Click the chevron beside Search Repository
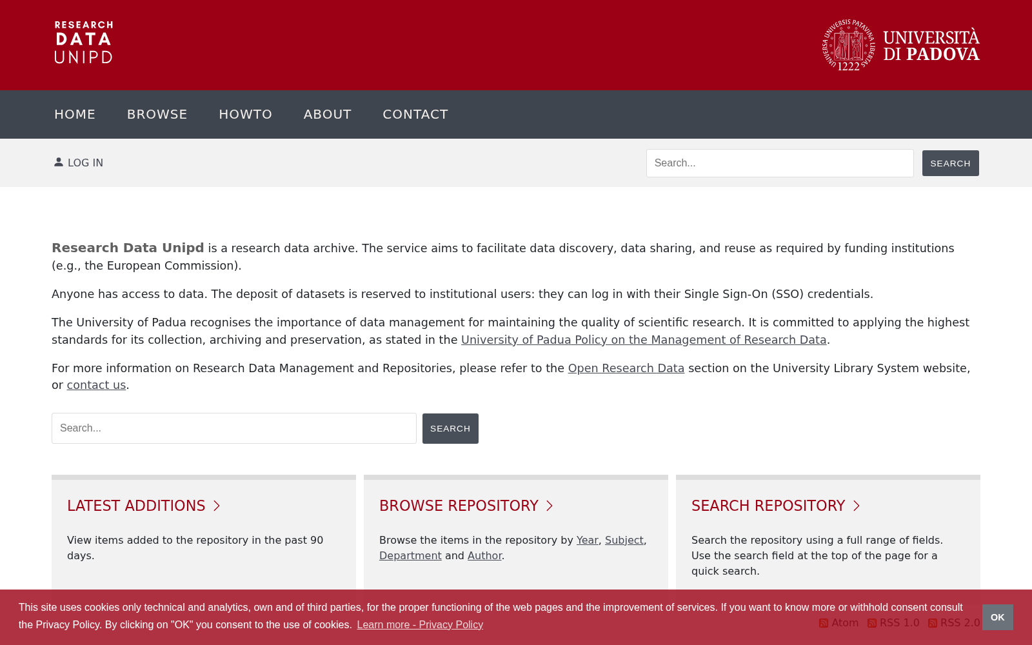Viewport: 1032px width, 645px height. 857,506
